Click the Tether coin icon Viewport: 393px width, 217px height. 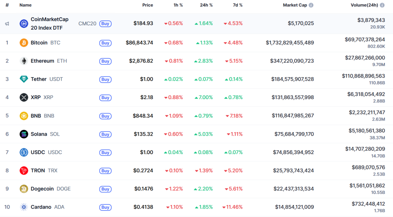coord(24,79)
